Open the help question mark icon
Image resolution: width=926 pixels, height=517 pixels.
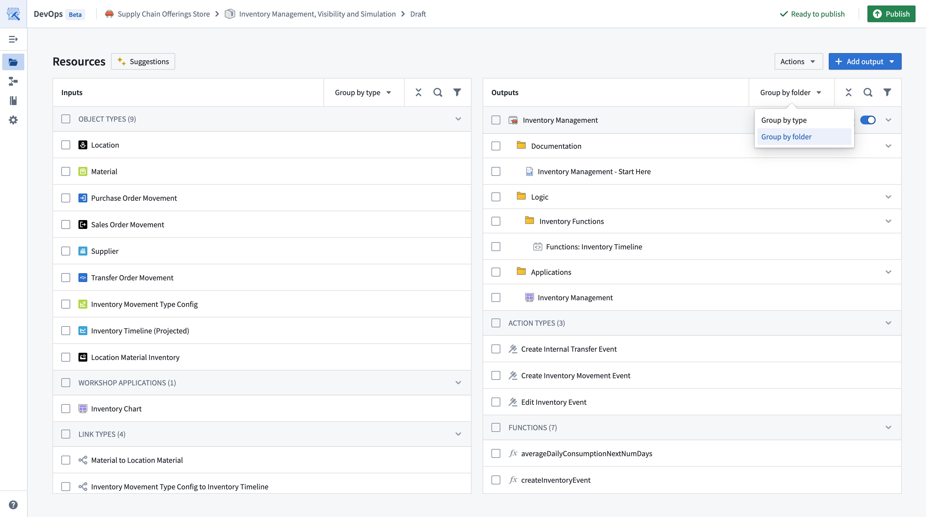13,505
